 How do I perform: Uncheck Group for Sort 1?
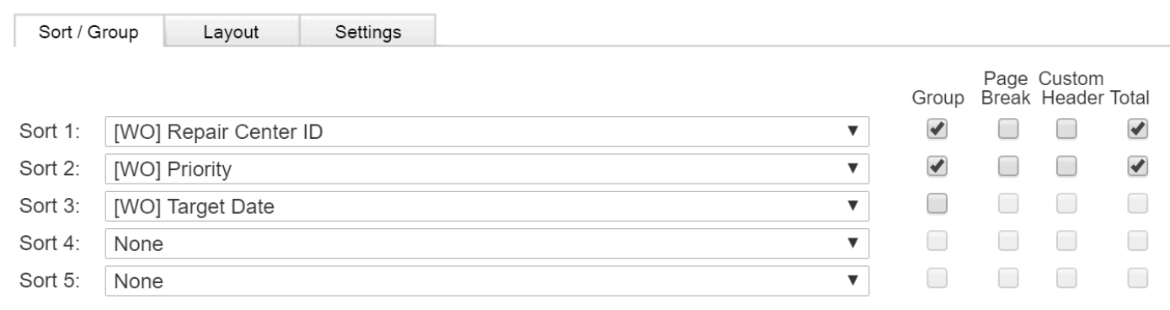(936, 129)
